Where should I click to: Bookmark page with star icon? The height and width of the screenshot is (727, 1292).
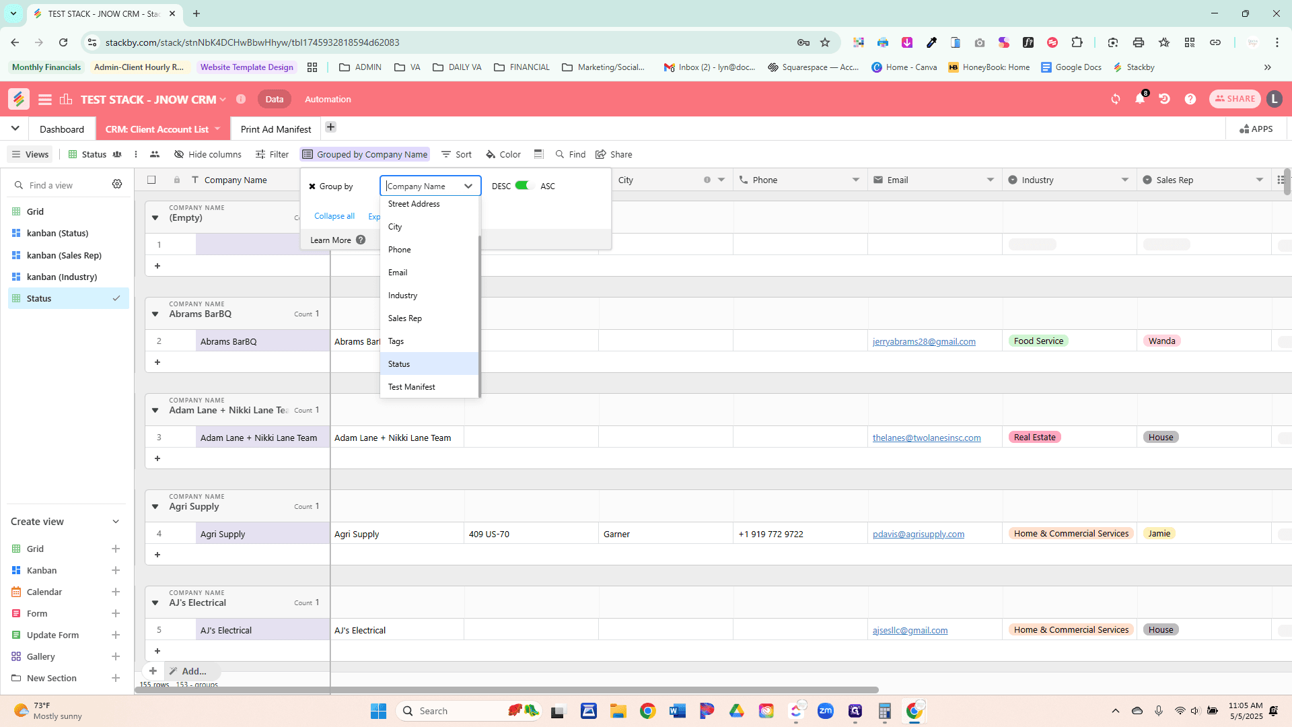[825, 42]
